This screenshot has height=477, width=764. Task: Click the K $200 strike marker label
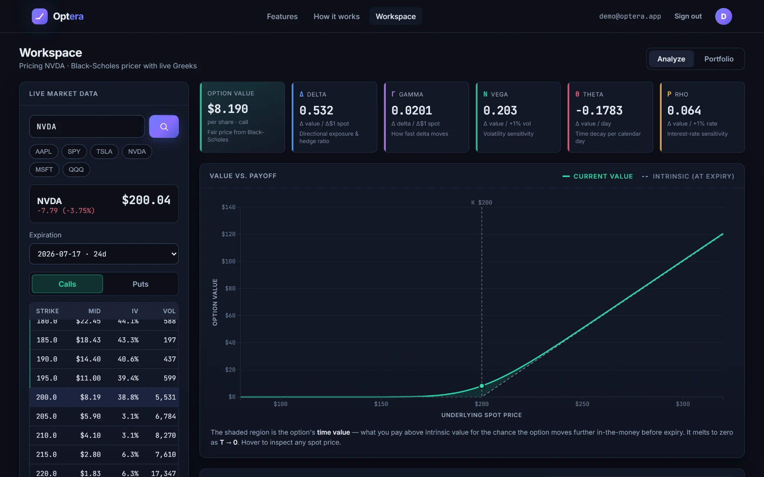pyautogui.click(x=482, y=203)
